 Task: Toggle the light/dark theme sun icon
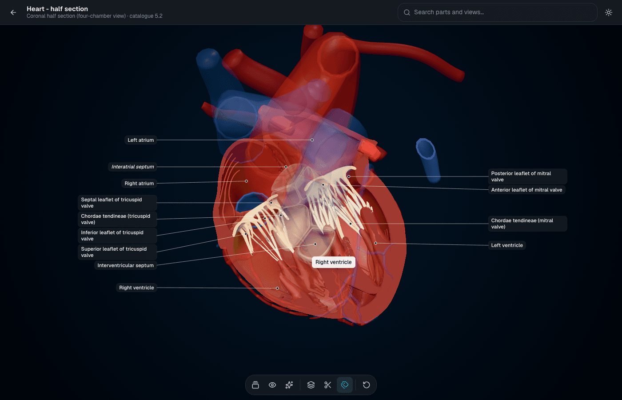[609, 12]
